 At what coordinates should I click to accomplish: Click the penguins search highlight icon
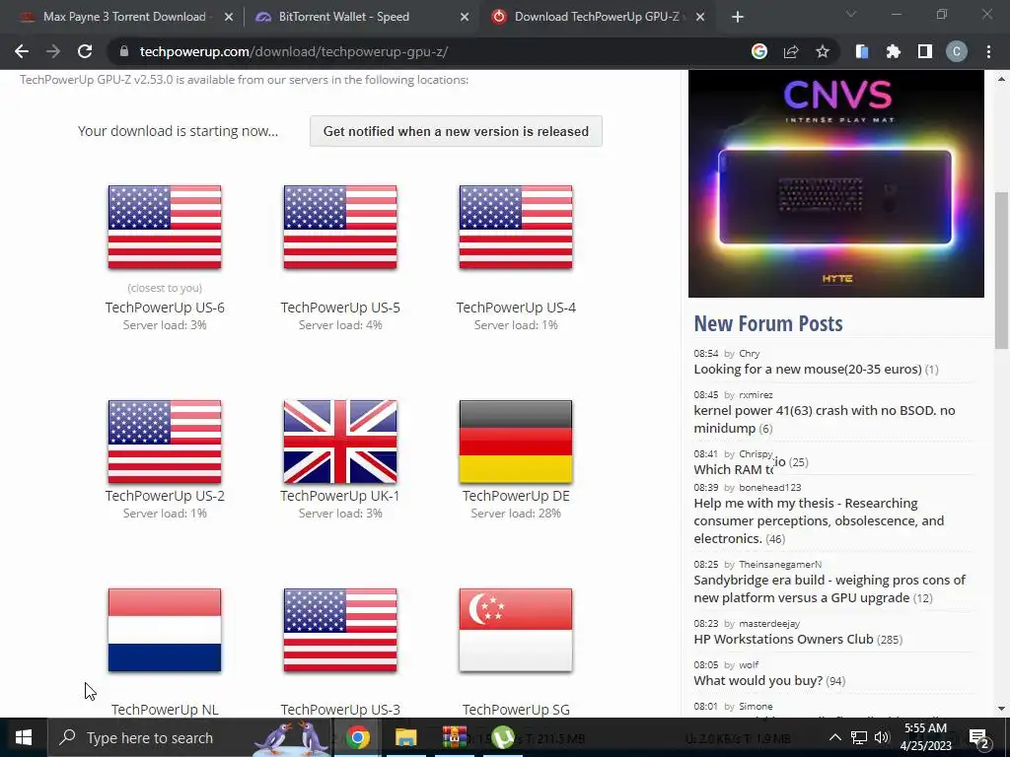[290, 737]
